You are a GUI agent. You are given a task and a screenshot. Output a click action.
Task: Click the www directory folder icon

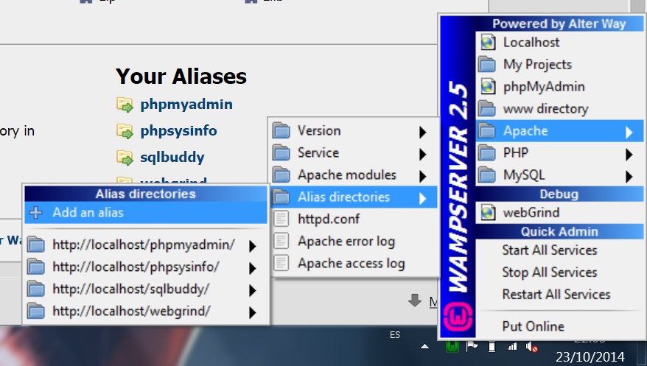coord(488,109)
